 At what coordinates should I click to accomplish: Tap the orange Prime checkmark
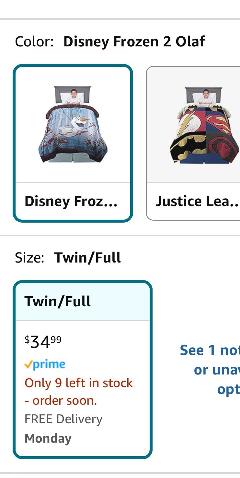[28, 365]
